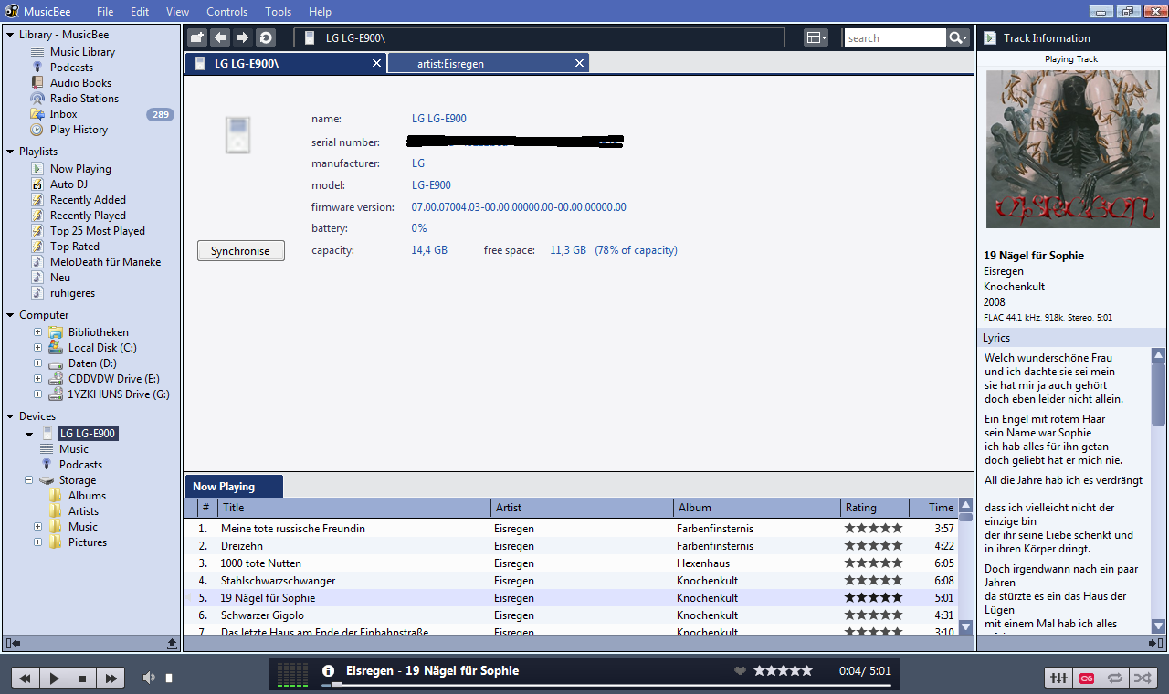This screenshot has height=694, width=1169.
Task: Open Podcasts under Library
Action: [71, 68]
